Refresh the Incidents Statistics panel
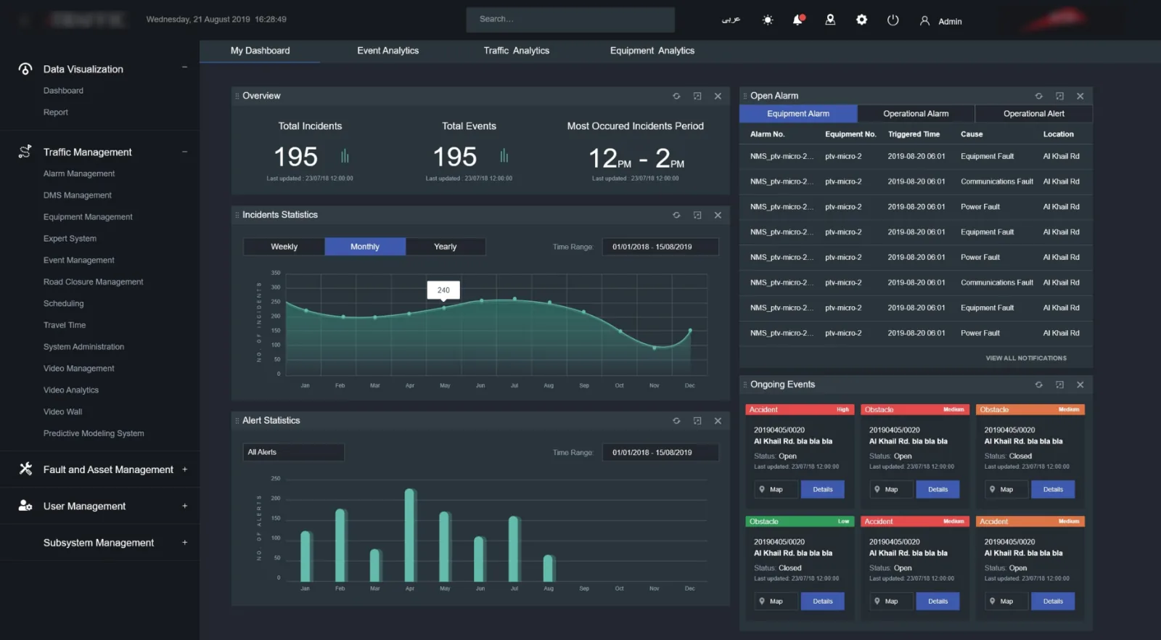 pos(676,215)
